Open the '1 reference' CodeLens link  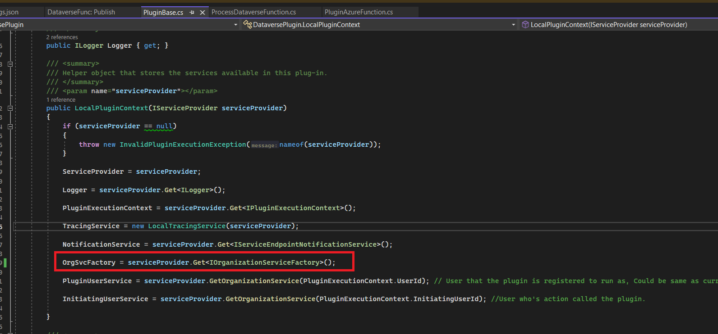click(x=61, y=100)
